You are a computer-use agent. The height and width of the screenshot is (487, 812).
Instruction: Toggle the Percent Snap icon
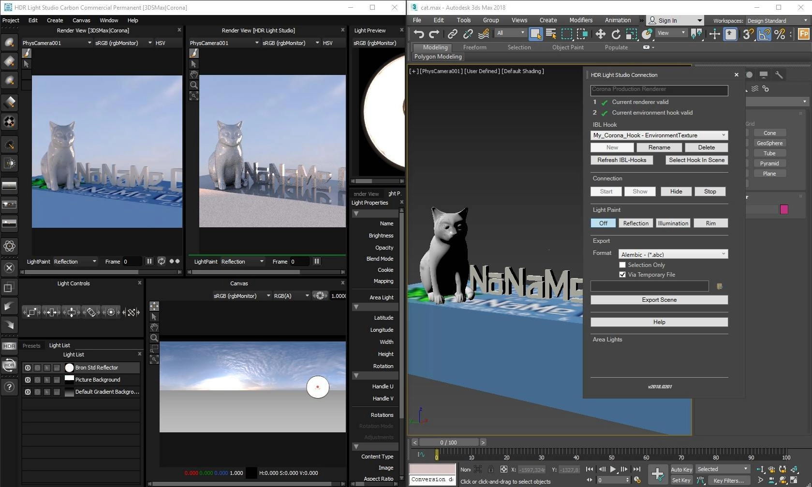780,34
